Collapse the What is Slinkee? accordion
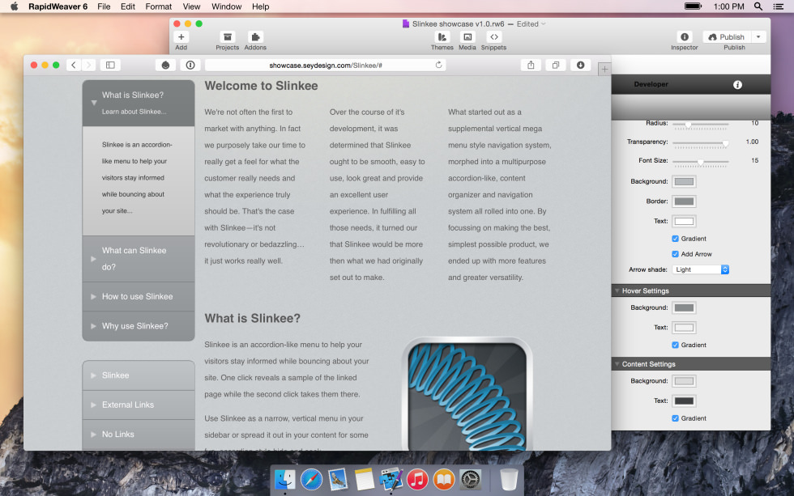This screenshot has width=794, height=496. click(139, 103)
